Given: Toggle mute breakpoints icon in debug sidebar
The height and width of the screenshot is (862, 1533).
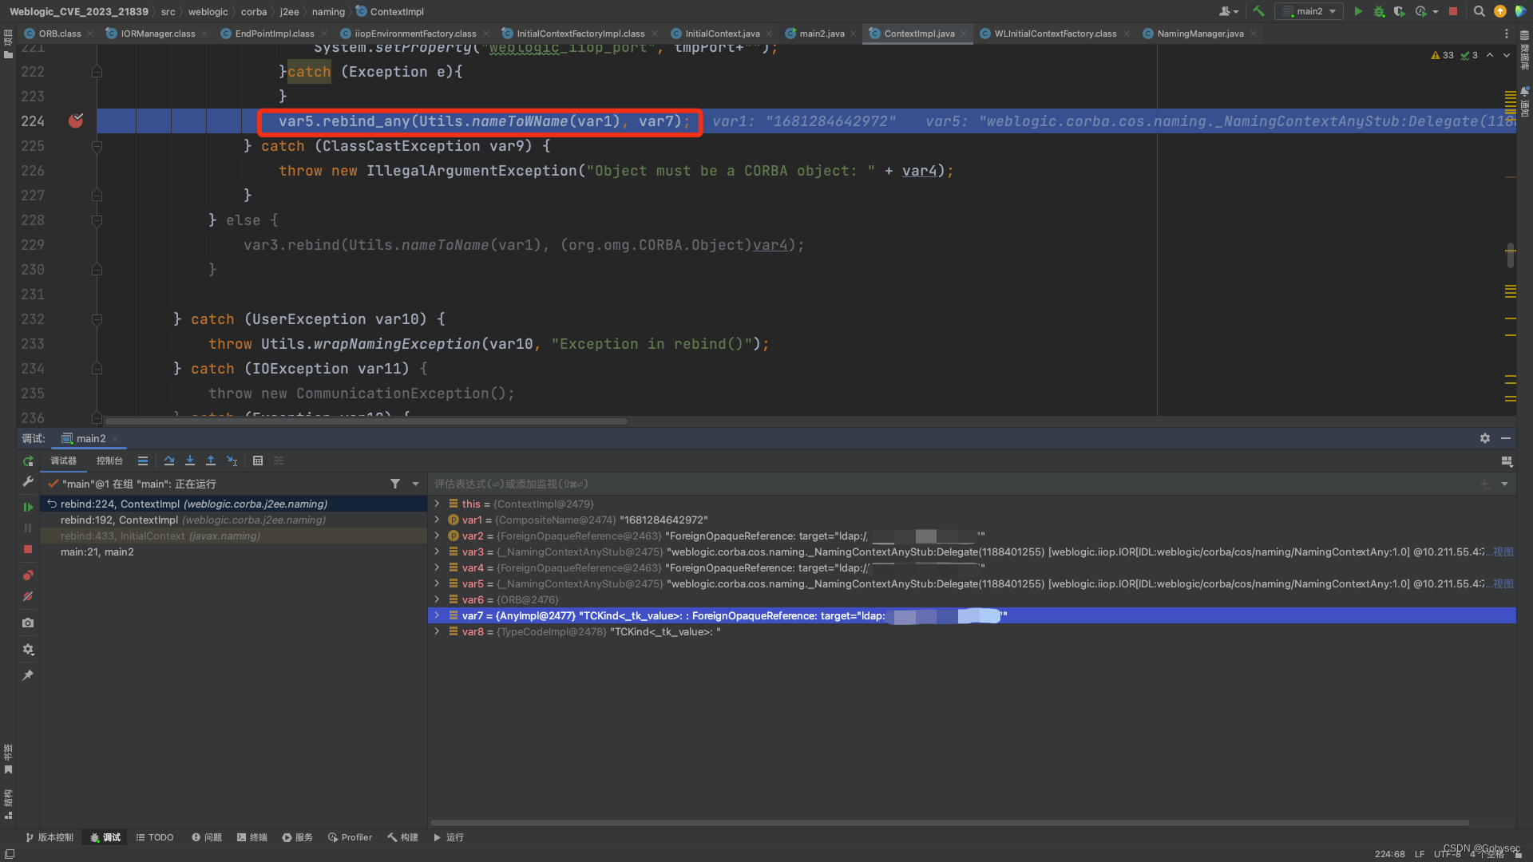Looking at the screenshot, I should point(28,596).
